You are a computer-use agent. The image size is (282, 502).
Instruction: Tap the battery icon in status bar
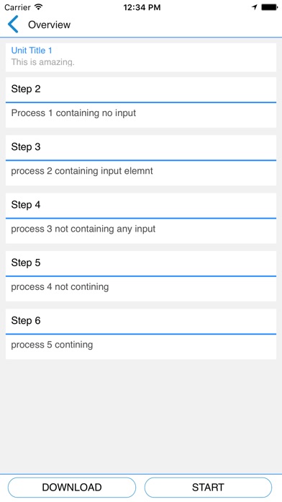269,7
